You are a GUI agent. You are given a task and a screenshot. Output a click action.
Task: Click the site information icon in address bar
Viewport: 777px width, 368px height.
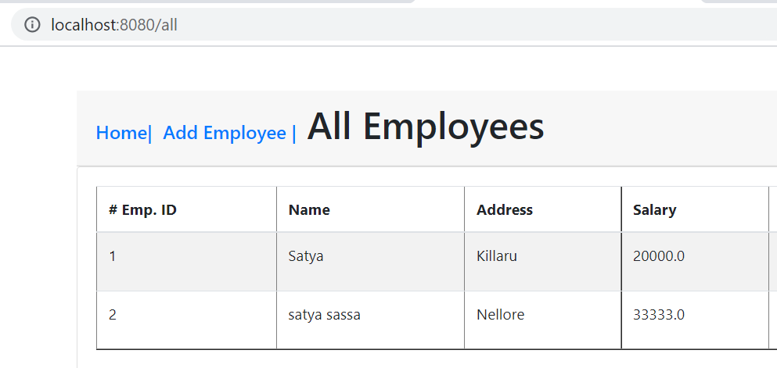(32, 25)
